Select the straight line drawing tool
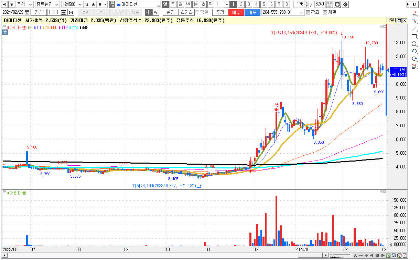420x260 pixels. point(414,29)
